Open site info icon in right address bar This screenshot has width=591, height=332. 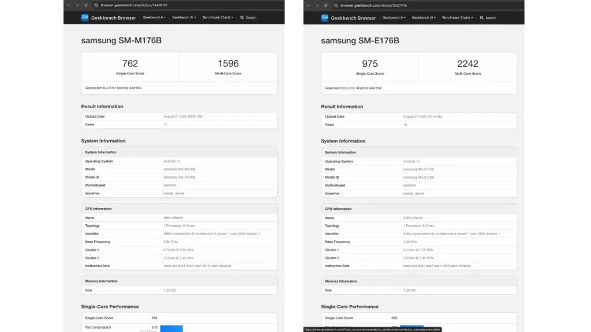pyautogui.click(x=335, y=5)
